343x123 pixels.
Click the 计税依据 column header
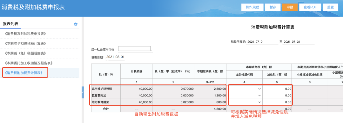point(137,71)
